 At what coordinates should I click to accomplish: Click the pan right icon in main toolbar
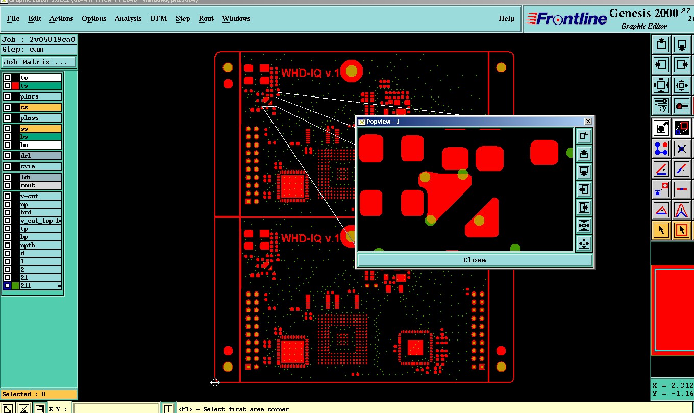coord(682,65)
